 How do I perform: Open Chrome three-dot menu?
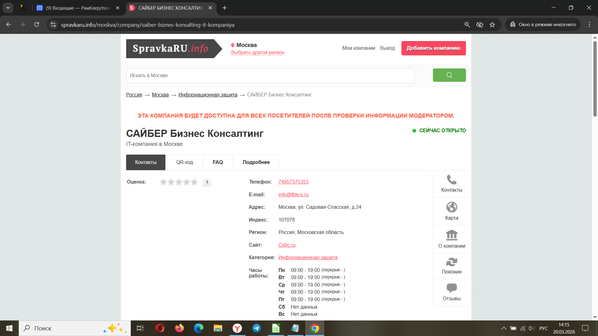point(589,25)
